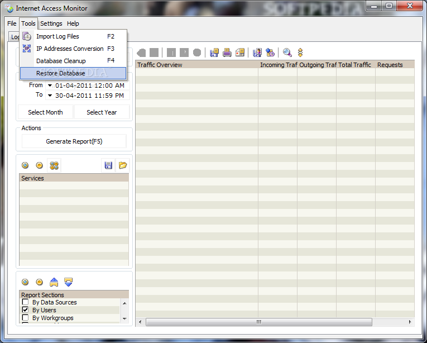Click the Report Sections list header

click(74, 295)
